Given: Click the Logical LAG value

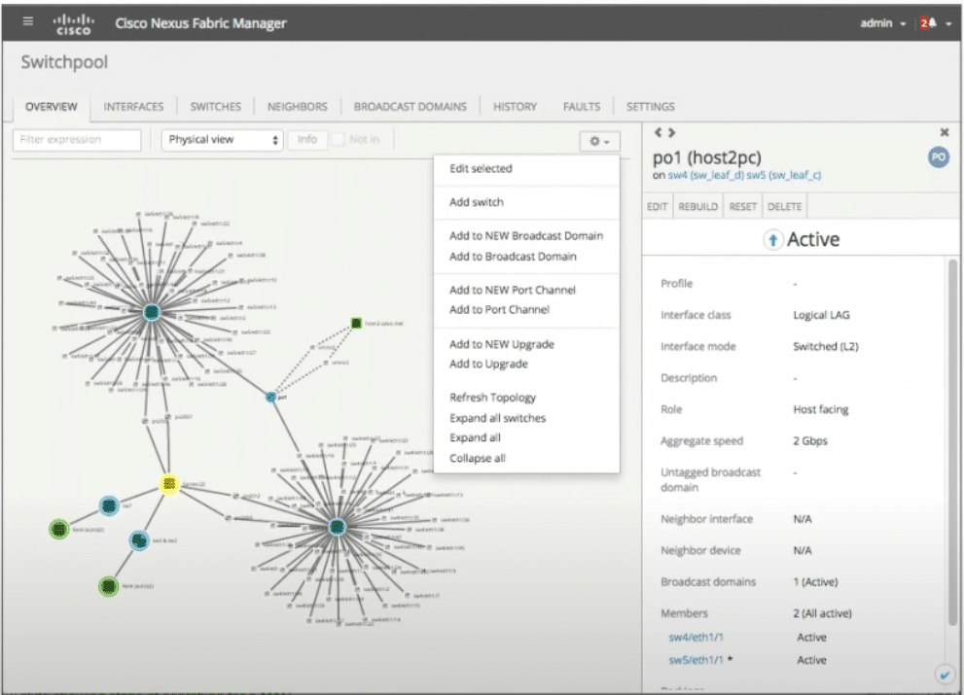Looking at the screenshot, I should (x=821, y=315).
